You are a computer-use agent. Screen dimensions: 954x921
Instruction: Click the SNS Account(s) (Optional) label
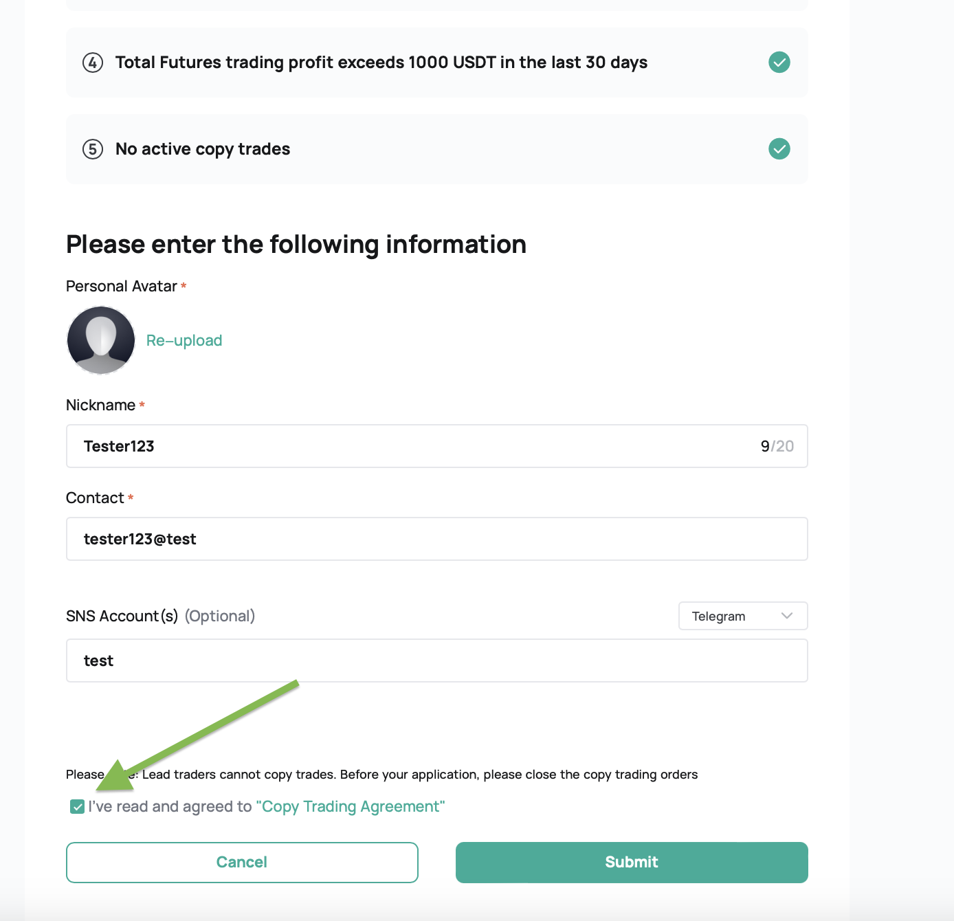(x=160, y=616)
